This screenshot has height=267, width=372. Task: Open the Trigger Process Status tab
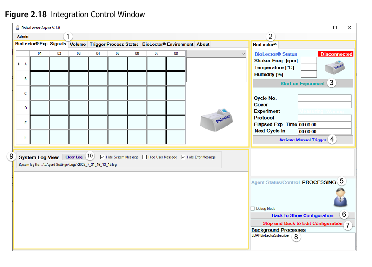pyautogui.click(x=114, y=44)
